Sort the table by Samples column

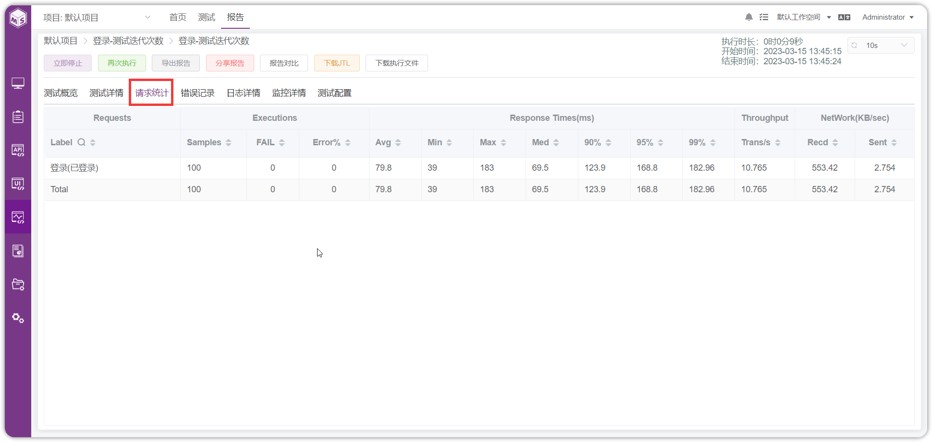click(x=229, y=142)
